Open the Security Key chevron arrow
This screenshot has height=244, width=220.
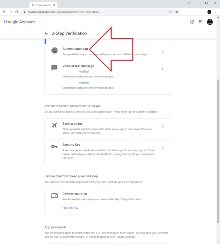[x=163, y=148]
